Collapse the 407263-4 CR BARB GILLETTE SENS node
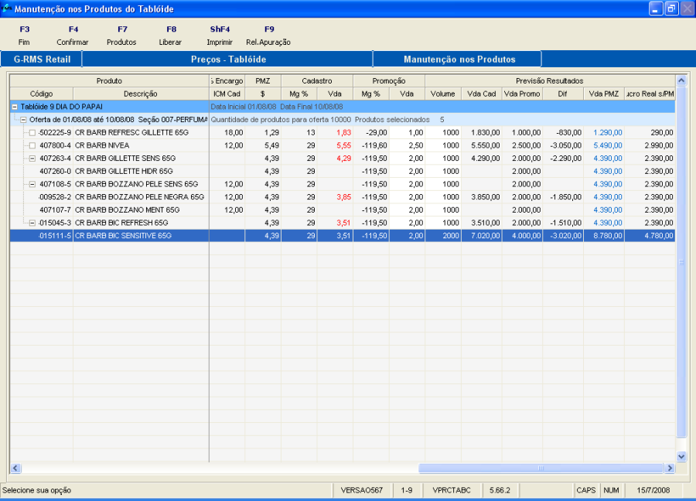 (32, 158)
